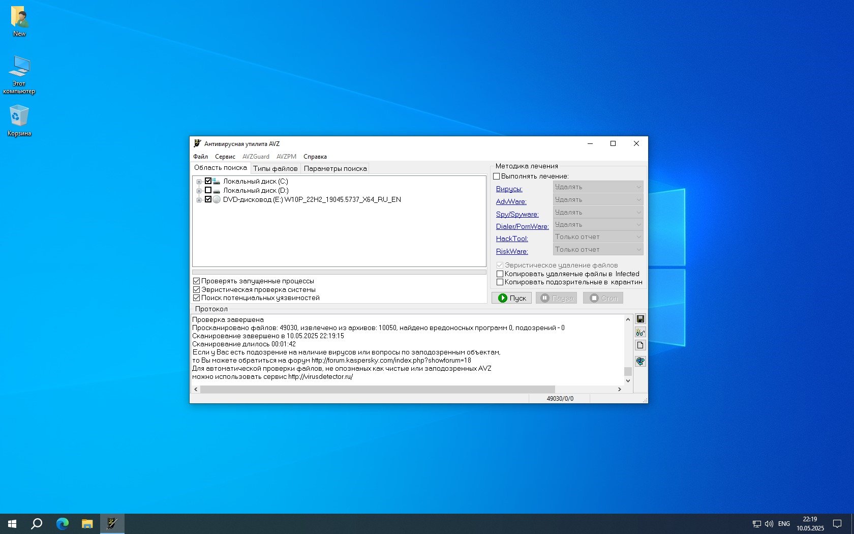Click the glasses icon beside the protocol
Screen dimensions: 854x534
point(640,333)
